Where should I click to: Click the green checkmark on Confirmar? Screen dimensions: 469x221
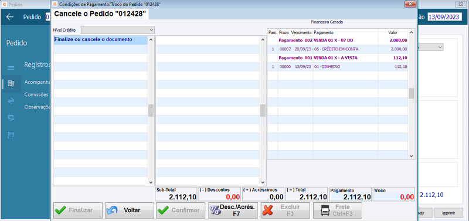163,210
